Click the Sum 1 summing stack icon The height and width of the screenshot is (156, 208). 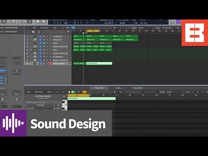point(35,50)
